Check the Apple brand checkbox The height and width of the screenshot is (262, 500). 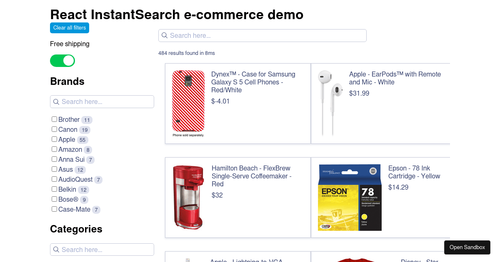(54, 139)
